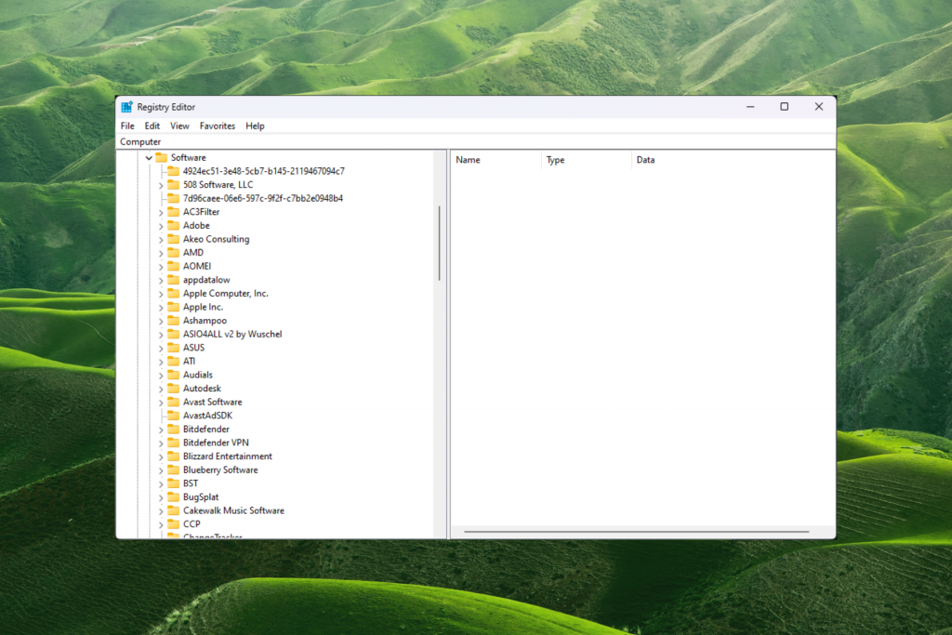Select the Adobe key label

196,225
